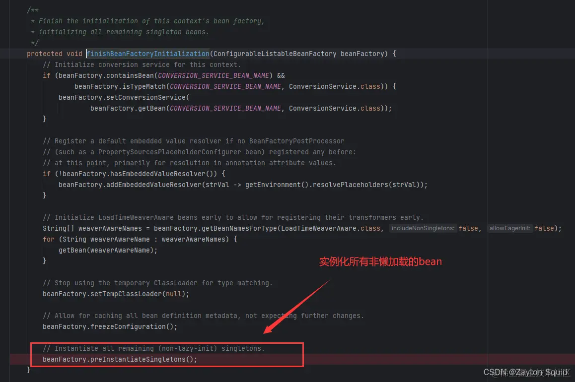Click the comment 'Allow for caching all bean definition metadata'

203,316
